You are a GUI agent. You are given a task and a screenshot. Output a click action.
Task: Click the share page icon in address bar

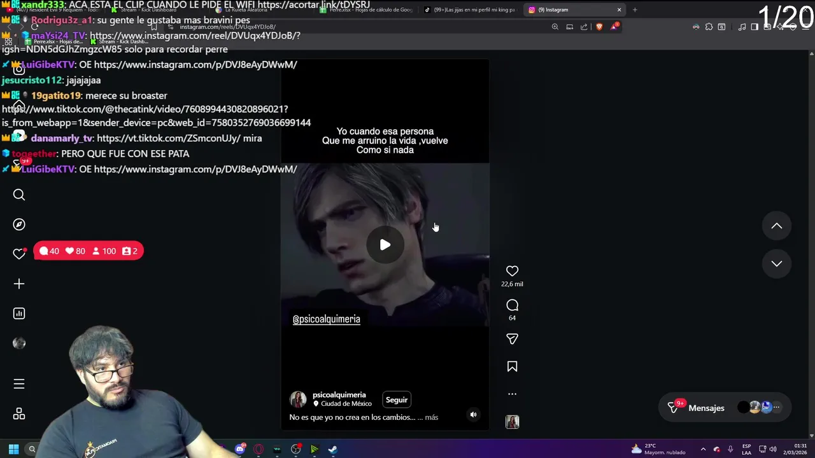coord(584,27)
